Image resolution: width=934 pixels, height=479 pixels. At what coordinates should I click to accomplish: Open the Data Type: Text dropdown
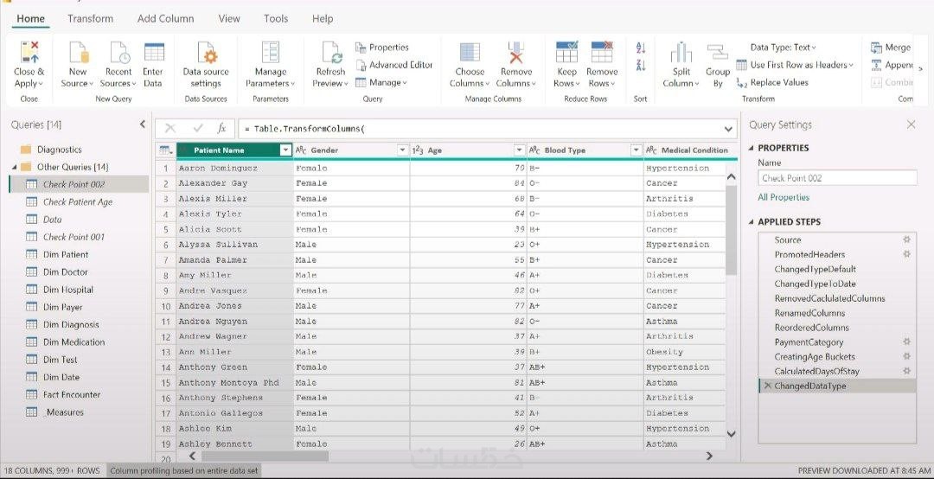point(783,47)
